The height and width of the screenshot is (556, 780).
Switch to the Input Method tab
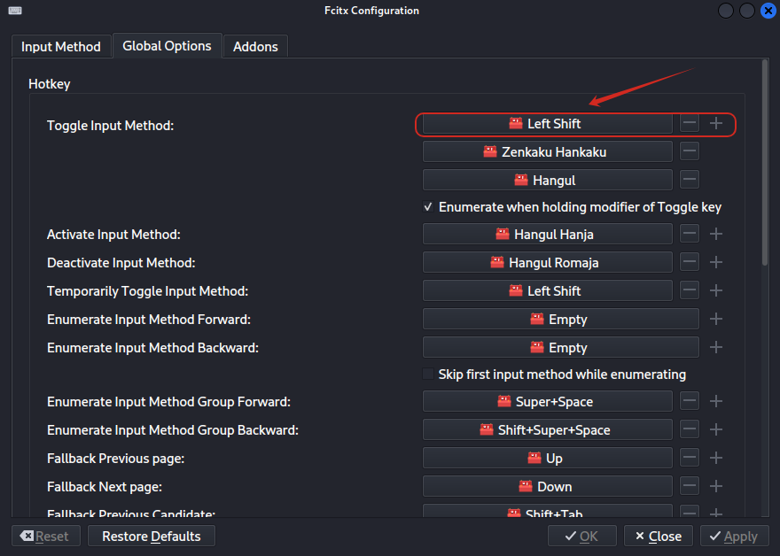coord(61,47)
